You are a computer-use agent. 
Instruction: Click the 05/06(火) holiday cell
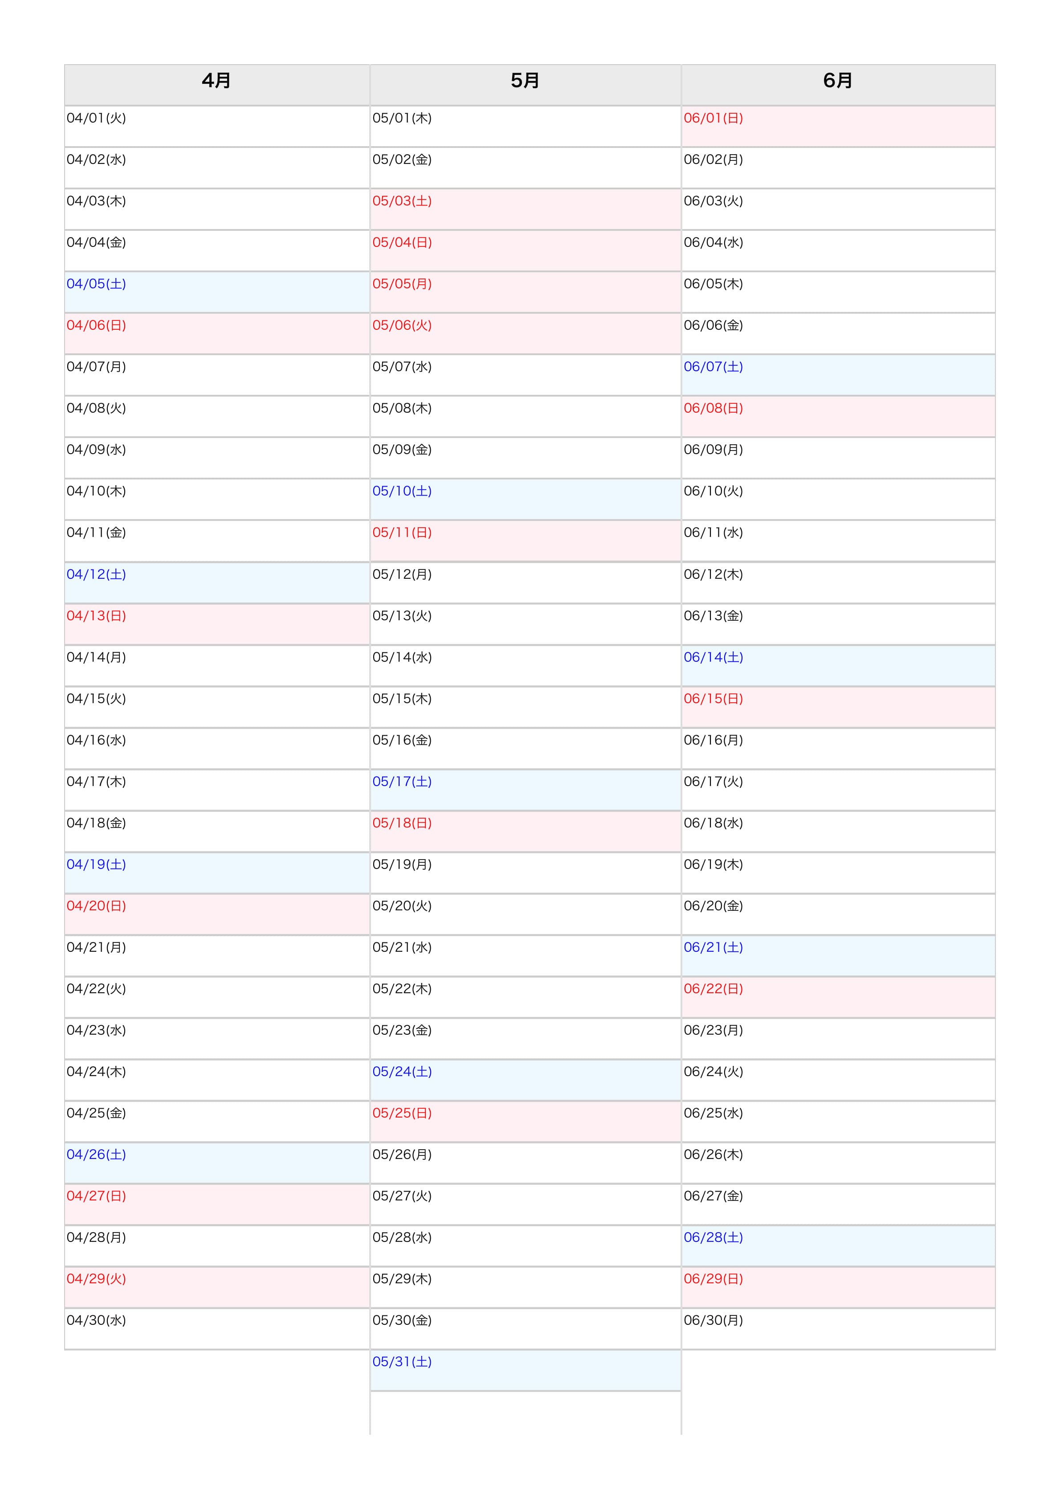[526, 334]
